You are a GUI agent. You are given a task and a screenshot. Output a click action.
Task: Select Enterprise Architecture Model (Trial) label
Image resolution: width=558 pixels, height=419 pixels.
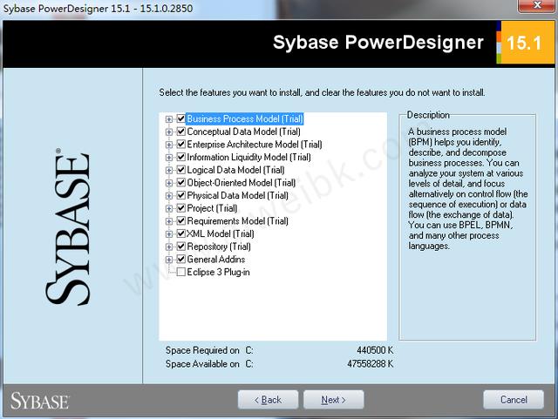point(255,145)
